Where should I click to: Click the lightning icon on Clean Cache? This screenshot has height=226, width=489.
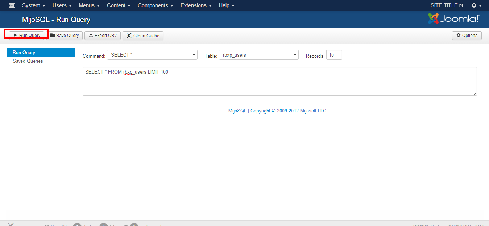(129, 36)
